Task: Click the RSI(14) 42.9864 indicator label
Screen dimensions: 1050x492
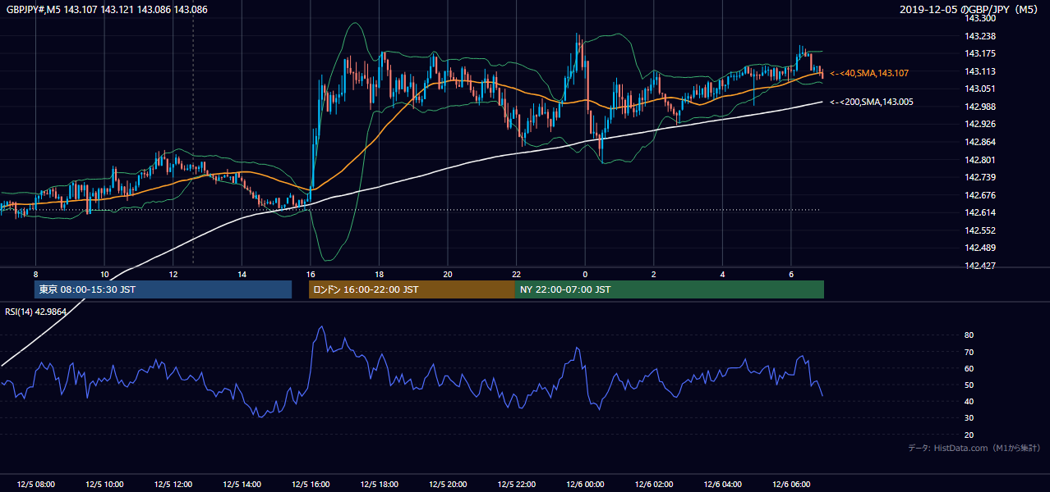Action: coord(35,312)
